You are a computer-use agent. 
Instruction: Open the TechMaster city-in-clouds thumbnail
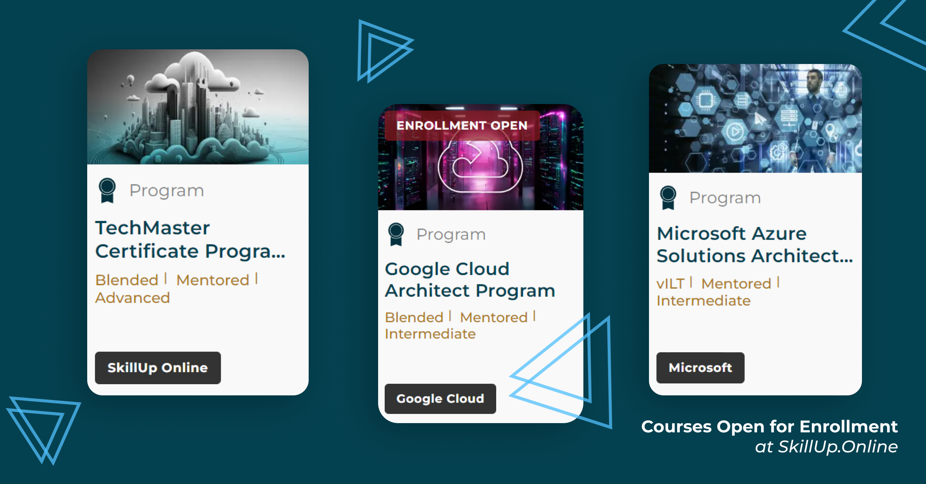coord(198,107)
